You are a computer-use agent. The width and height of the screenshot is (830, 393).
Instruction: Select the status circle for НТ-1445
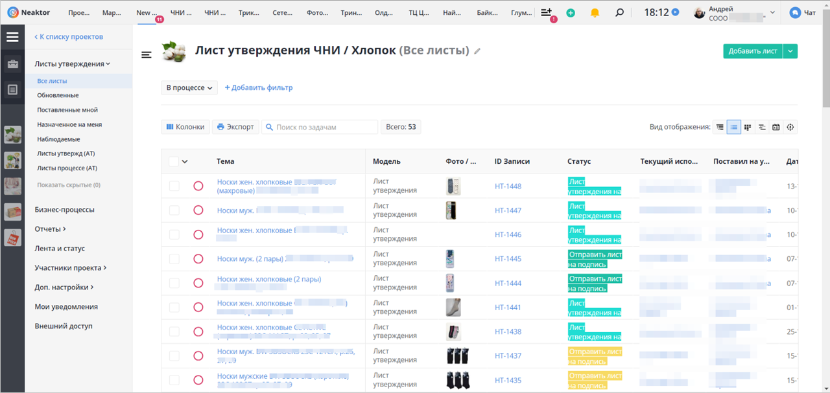pyautogui.click(x=198, y=258)
